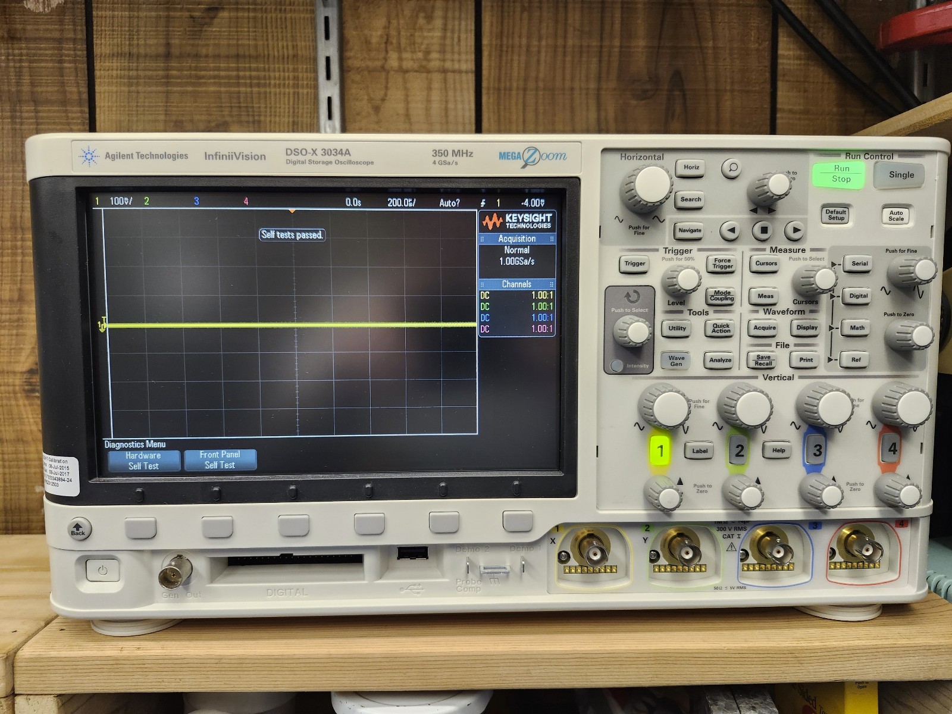Toggle the Ref waveform button
Screen dimensions: 952x714
856,360
